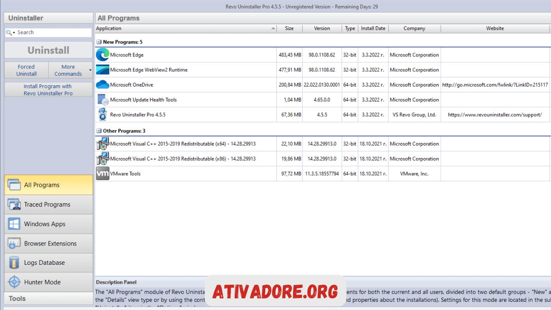Click the Windows Apps sidebar icon
This screenshot has height=310, width=551.
[14, 224]
